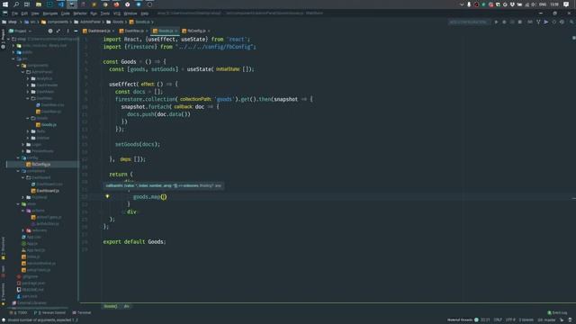Open the Help menu

[x=145, y=13]
